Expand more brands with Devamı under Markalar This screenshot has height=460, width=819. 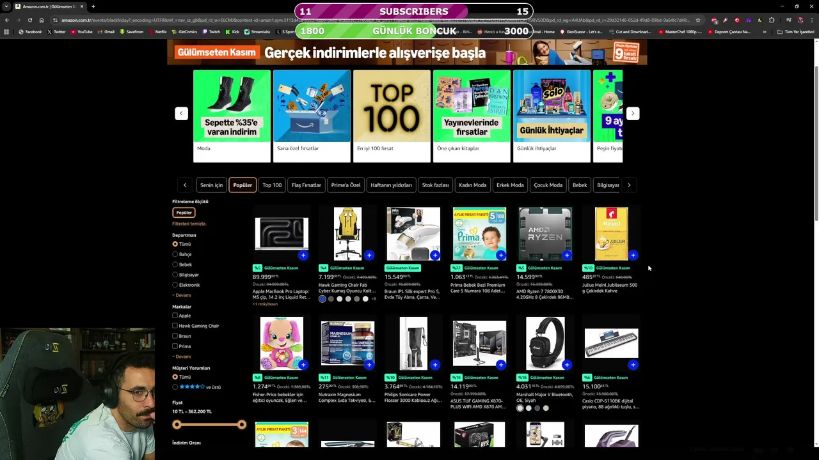(x=182, y=356)
